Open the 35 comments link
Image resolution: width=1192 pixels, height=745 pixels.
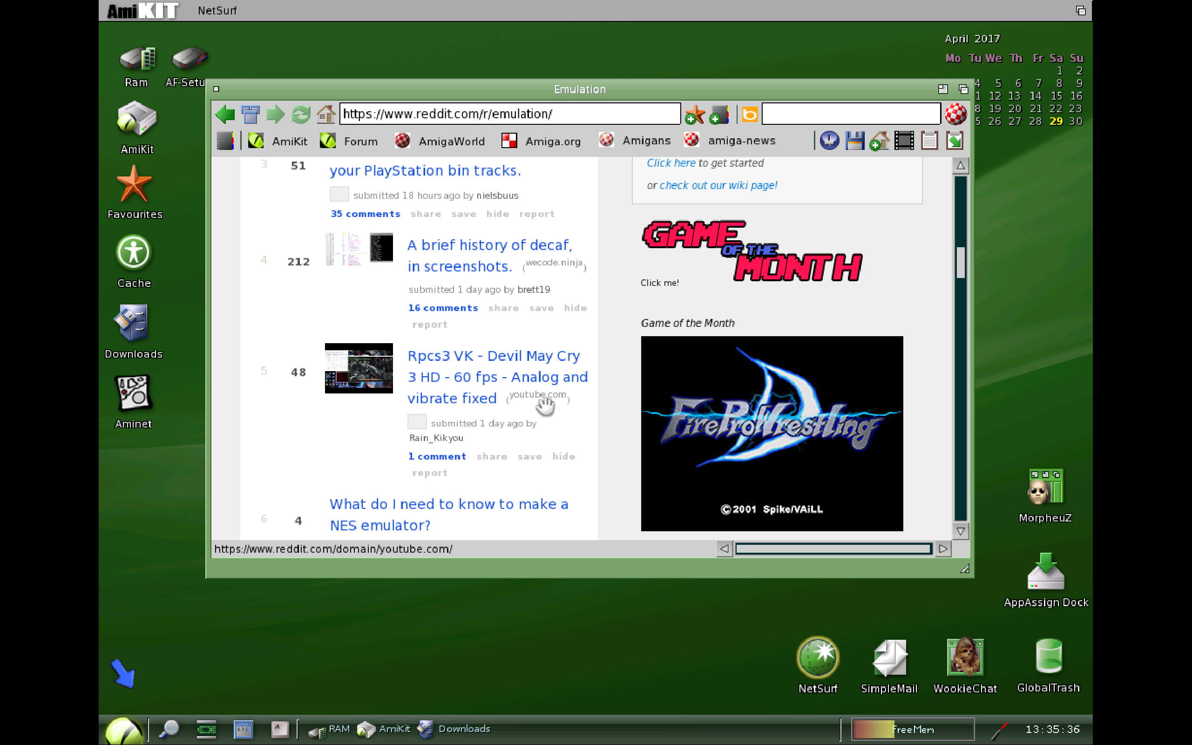(366, 214)
